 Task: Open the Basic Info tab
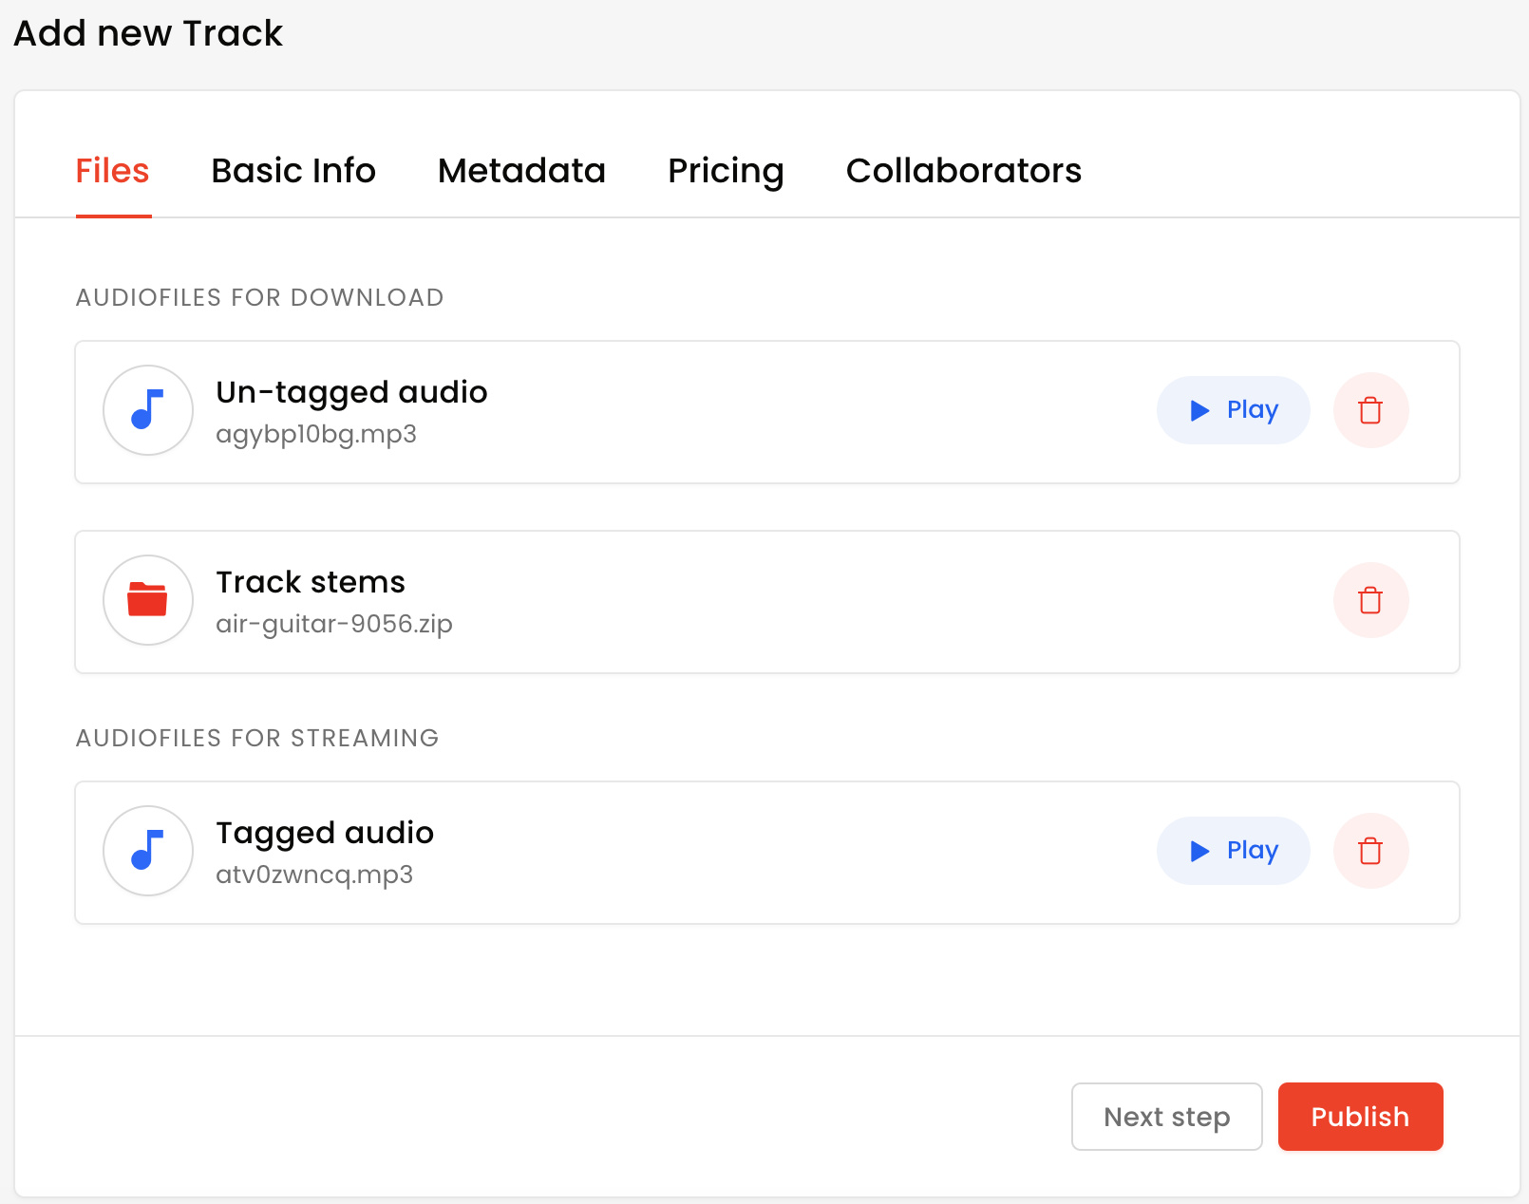pyautogui.click(x=293, y=171)
